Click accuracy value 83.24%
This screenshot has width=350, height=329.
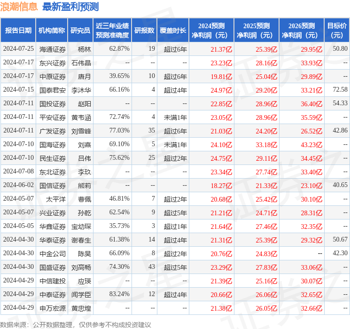[x=119, y=294]
